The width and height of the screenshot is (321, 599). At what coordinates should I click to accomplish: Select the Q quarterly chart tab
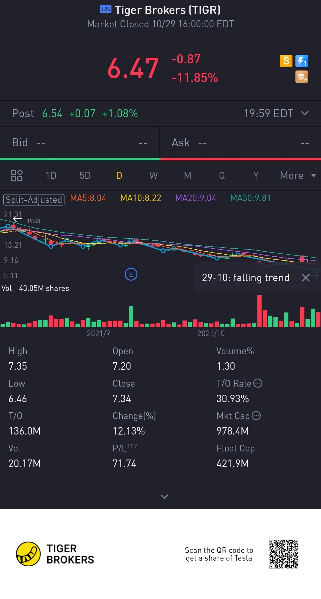[222, 175]
